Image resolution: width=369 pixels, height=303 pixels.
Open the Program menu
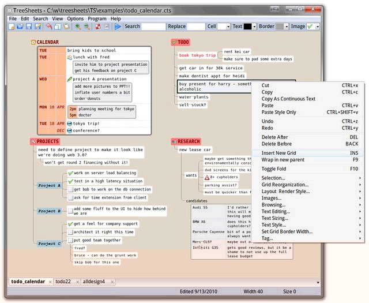[97, 18]
